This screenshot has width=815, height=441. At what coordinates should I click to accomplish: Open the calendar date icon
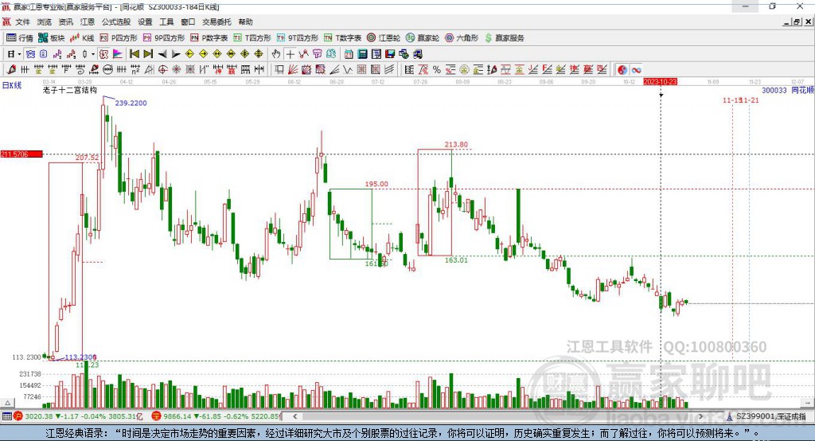click(349, 53)
